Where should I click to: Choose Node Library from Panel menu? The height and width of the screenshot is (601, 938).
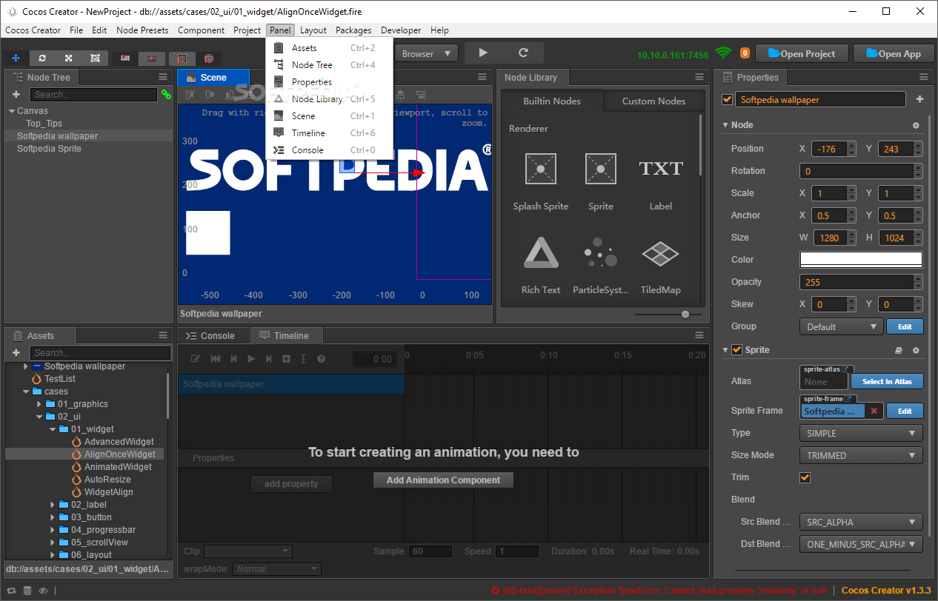pyautogui.click(x=329, y=99)
